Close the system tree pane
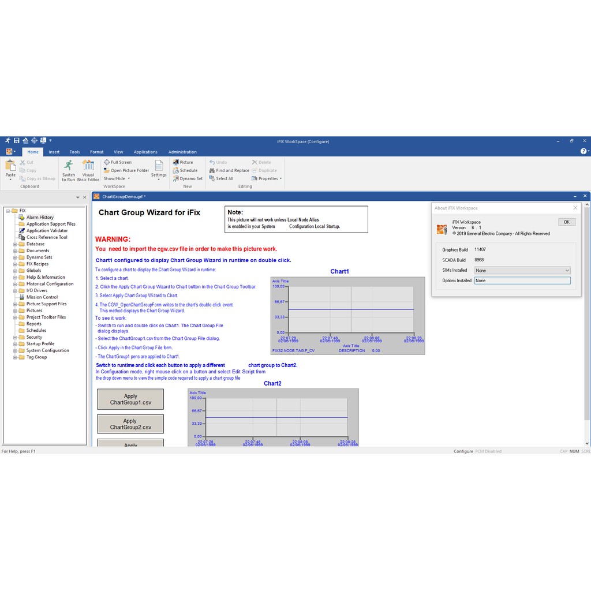Viewport: 591px width, 591px height. coord(84,197)
